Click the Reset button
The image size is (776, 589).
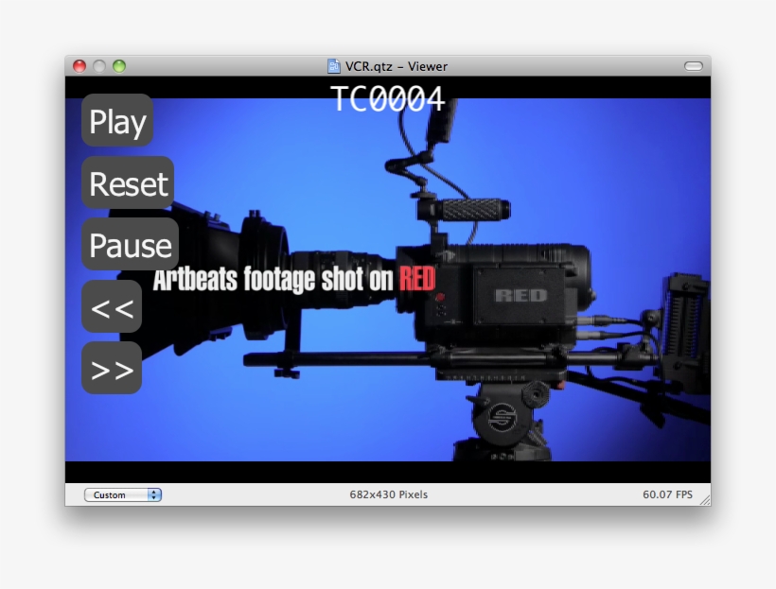pyautogui.click(x=128, y=183)
